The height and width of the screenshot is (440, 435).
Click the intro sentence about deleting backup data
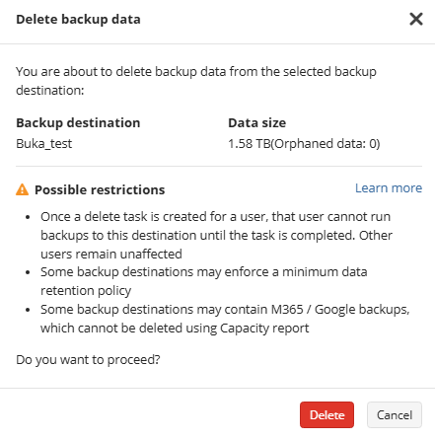[x=196, y=81]
